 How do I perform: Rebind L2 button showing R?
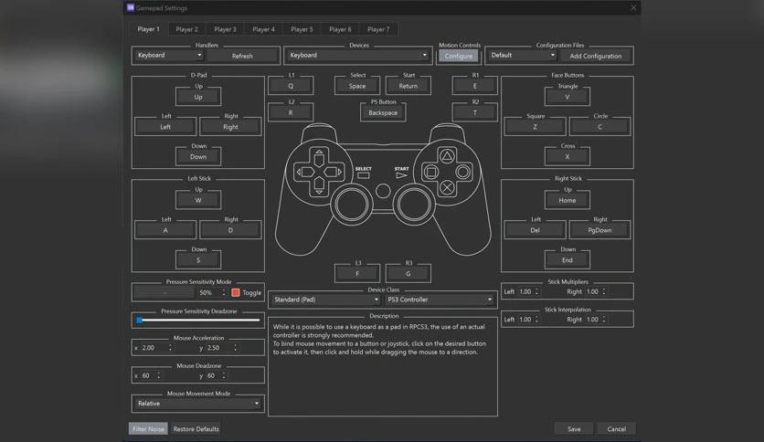[x=291, y=112]
